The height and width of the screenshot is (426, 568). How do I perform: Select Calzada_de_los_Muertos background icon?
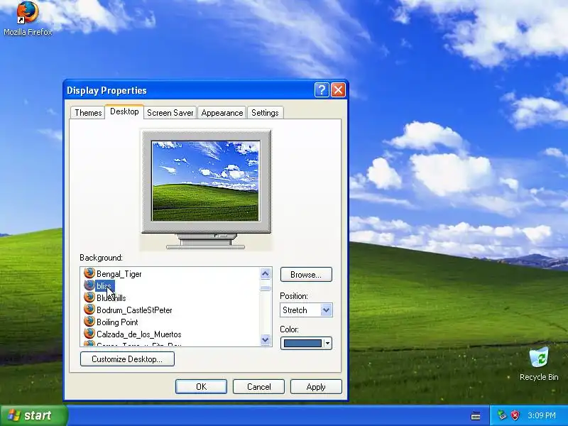89,334
